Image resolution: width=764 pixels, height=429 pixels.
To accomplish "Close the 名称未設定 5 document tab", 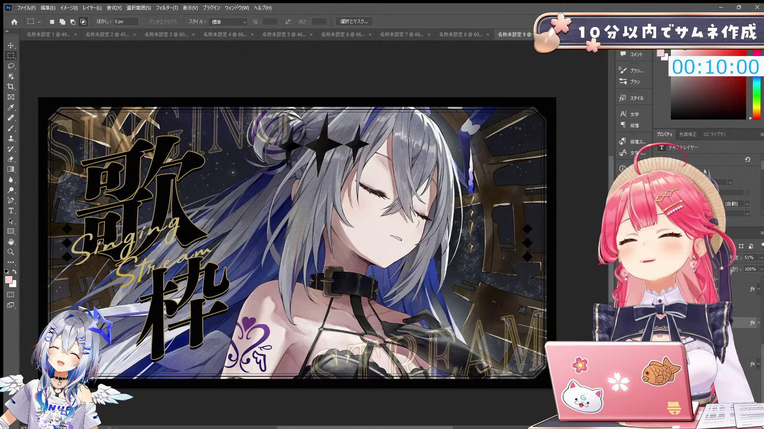I will (x=311, y=35).
